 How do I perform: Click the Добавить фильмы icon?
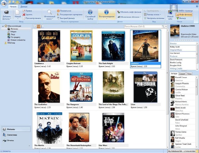(6, 15)
